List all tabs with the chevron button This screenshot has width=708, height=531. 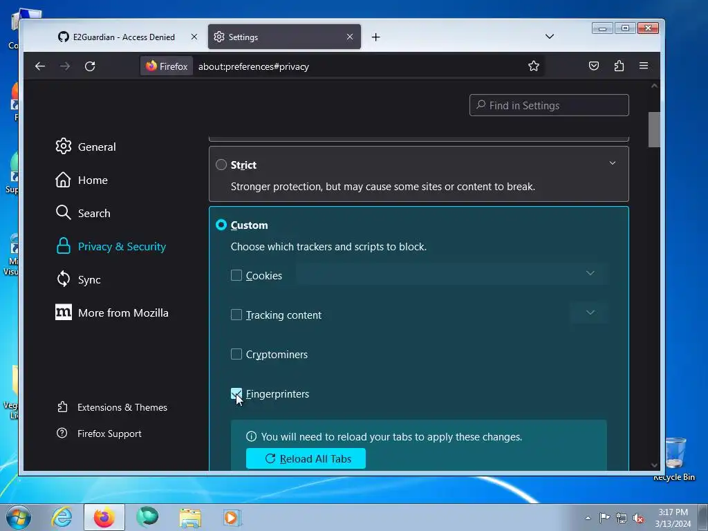click(x=550, y=37)
